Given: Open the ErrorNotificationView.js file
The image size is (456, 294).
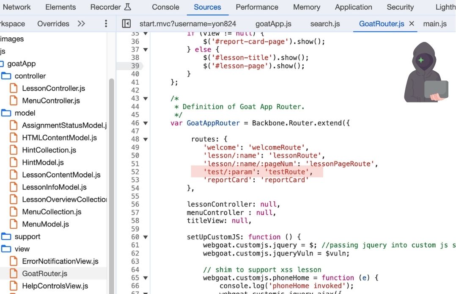Looking at the screenshot, I should [x=60, y=261].
